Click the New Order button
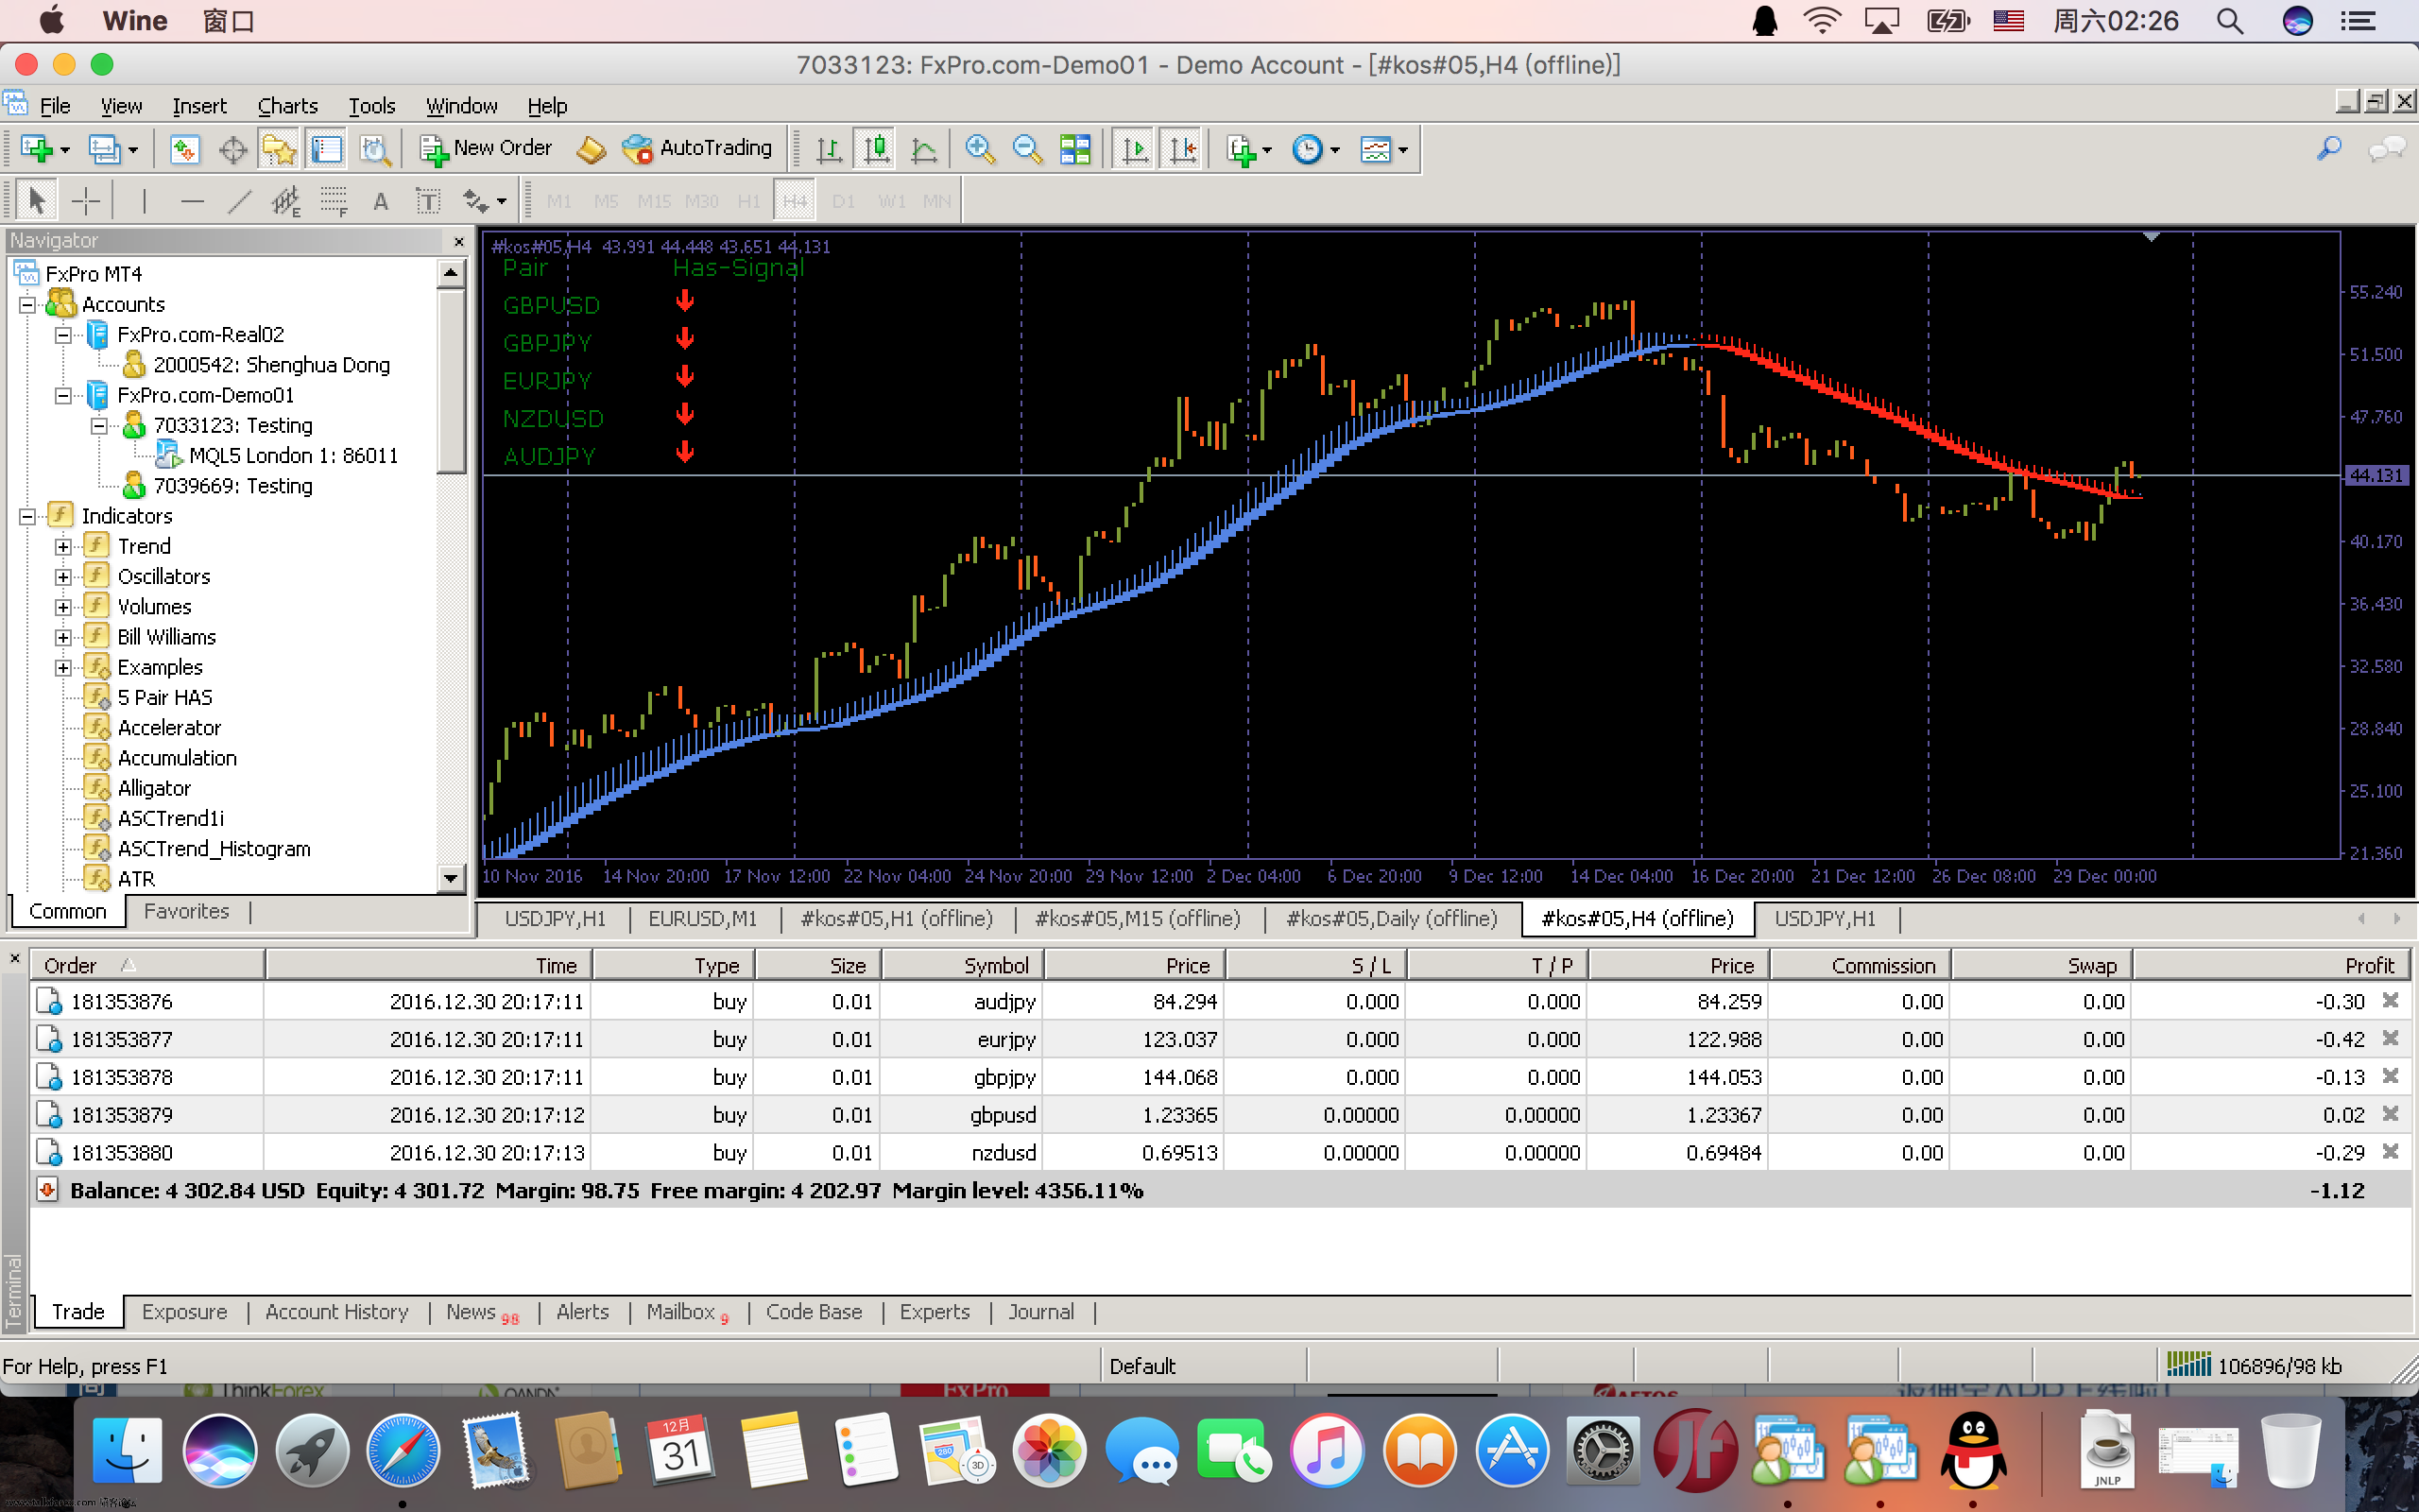Image resolution: width=2419 pixels, height=1512 pixels. pos(486,149)
